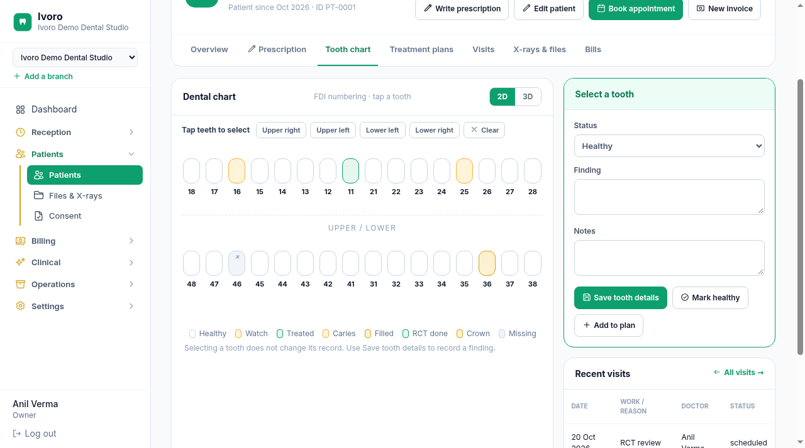The image size is (805, 448).
Task: Click the page vertical scrollbar
Action: [x=800, y=217]
